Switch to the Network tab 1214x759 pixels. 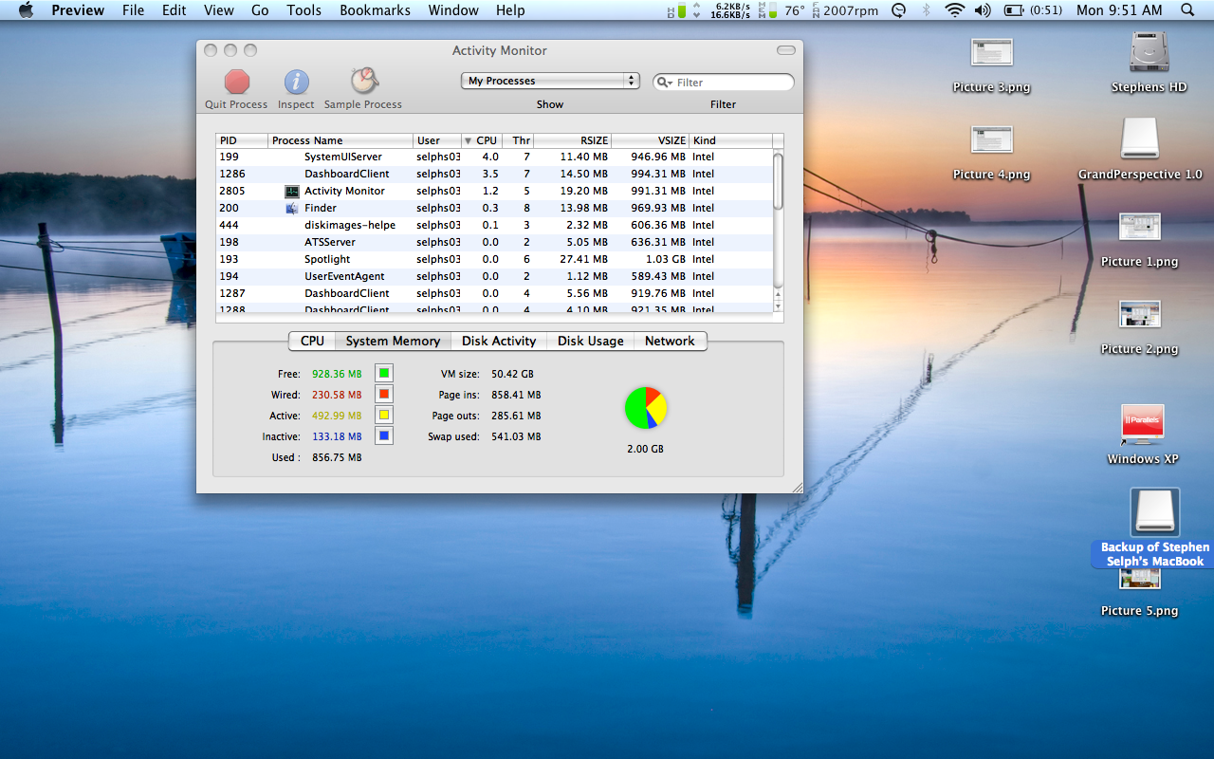(x=670, y=342)
